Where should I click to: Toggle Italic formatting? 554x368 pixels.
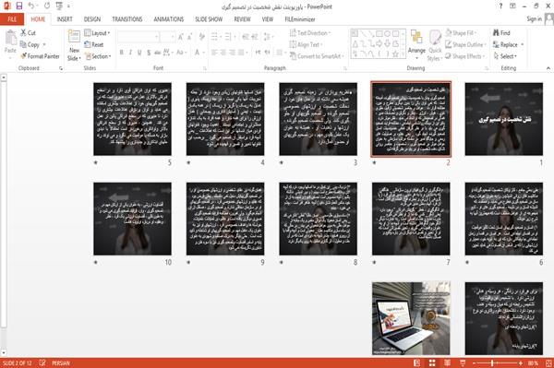click(130, 53)
